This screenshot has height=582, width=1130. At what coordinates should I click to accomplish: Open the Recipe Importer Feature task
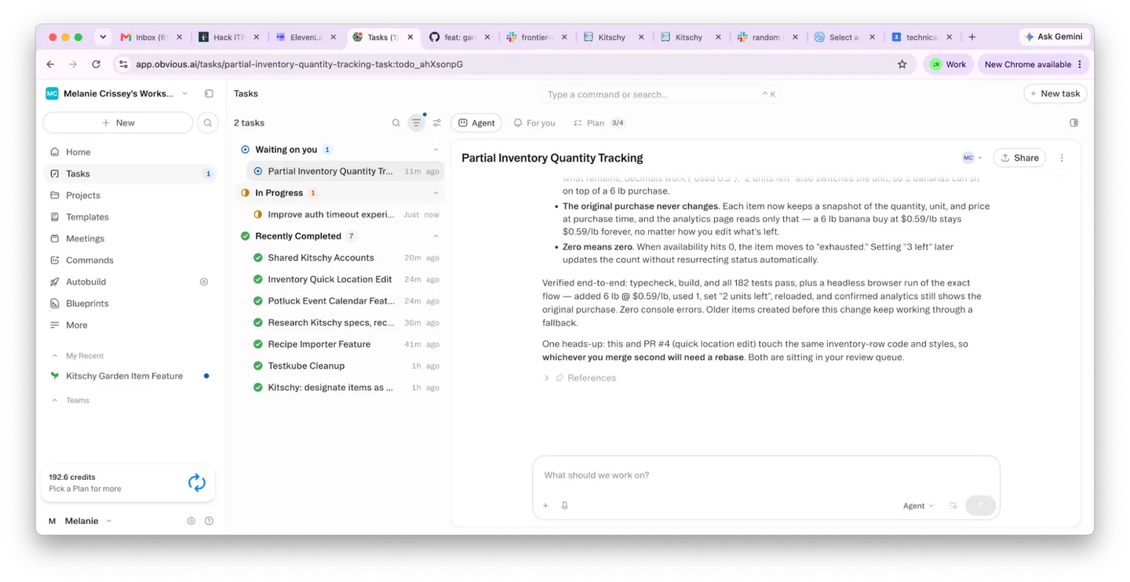coord(345,344)
